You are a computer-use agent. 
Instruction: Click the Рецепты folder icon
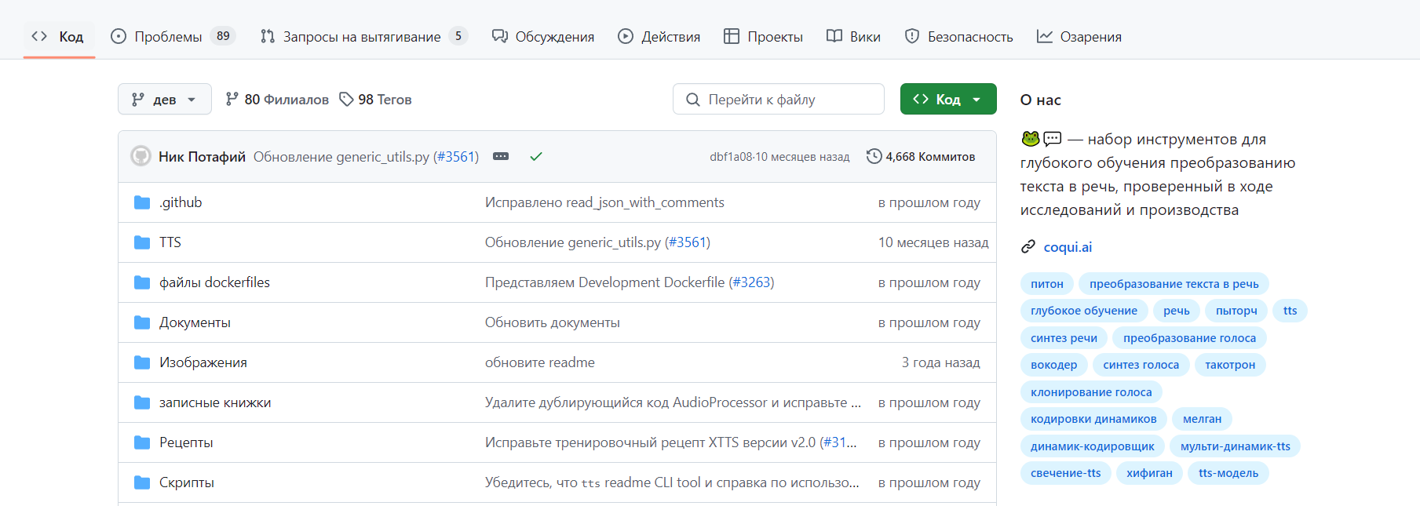pyautogui.click(x=142, y=442)
